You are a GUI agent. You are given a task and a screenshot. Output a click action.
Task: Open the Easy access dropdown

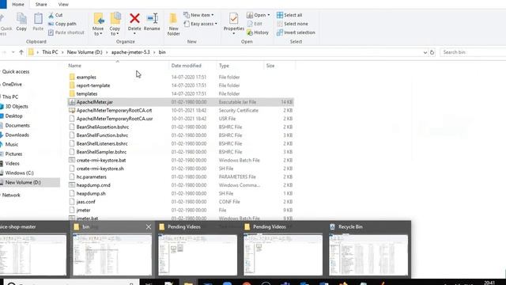tap(200, 24)
